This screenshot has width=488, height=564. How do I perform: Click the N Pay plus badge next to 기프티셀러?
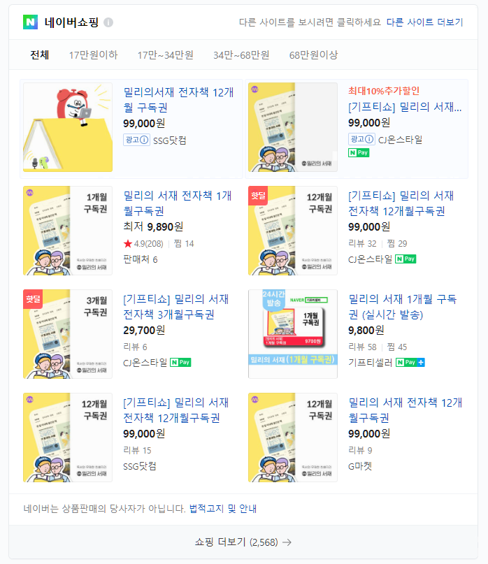pos(410,362)
